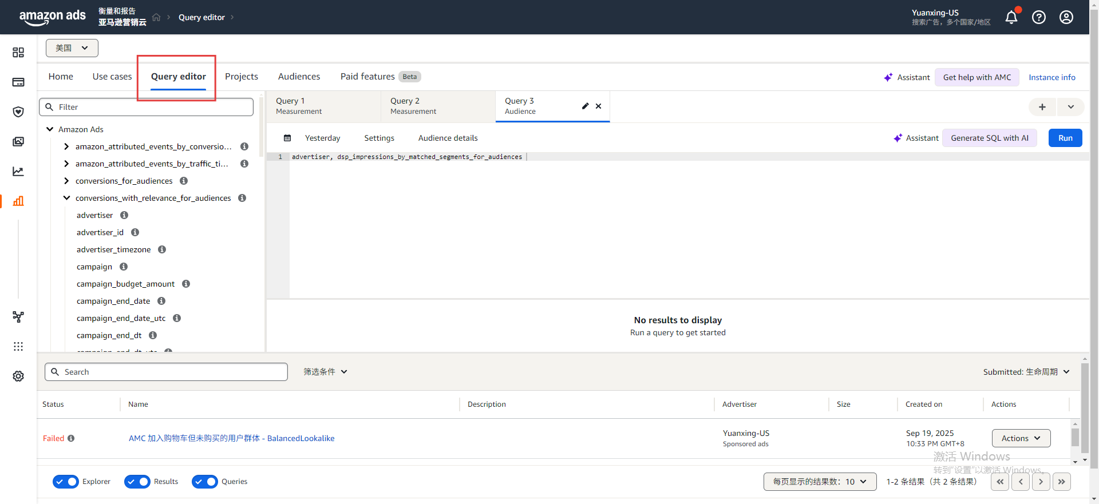This screenshot has width=1099, height=504.
Task: Click the pencil icon to rename Query 3
Action: pyautogui.click(x=585, y=106)
